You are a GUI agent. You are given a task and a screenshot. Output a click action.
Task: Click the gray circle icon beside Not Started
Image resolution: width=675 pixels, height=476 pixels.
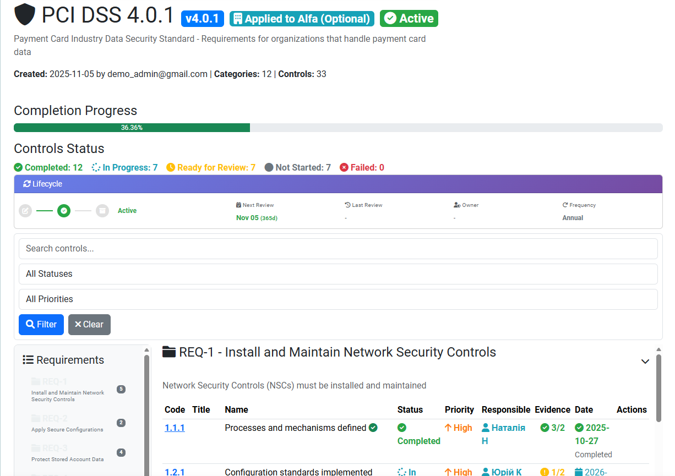click(x=269, y=167)
